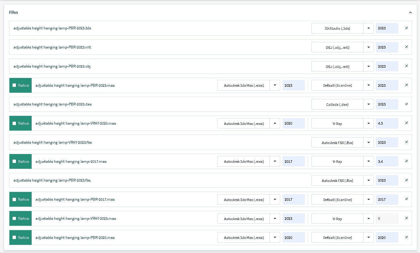Viewport: 420px width, 253px height.
Task: Open the 3D Studio (.3ds) format dropdown
Action: 369,28
